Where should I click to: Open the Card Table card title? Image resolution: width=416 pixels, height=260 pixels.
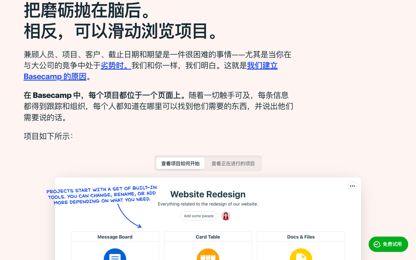pyautogui.click(x=208, y=237)
